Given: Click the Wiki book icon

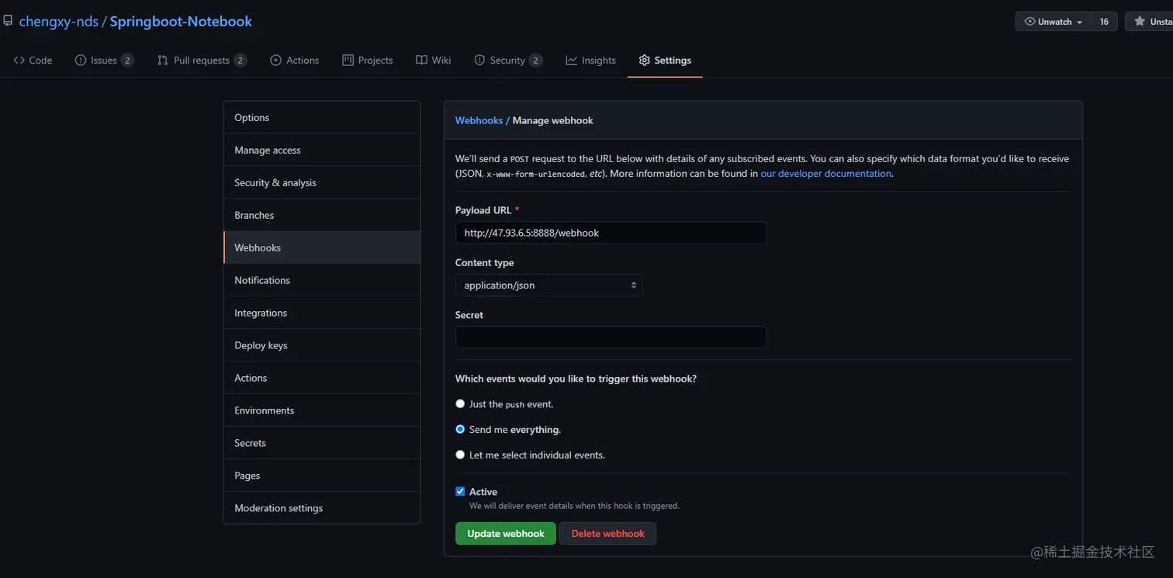Looking at the screenshot, I should (421, 61).
